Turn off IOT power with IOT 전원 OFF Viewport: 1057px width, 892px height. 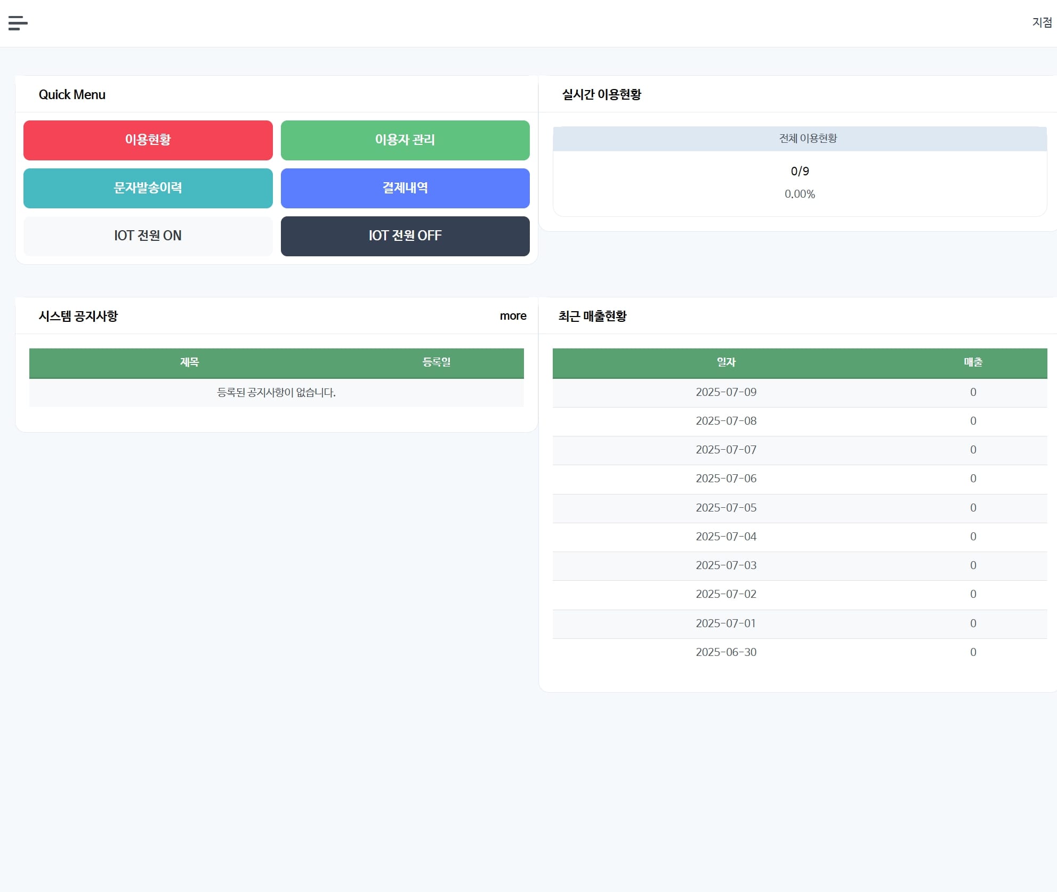(405, 236)
